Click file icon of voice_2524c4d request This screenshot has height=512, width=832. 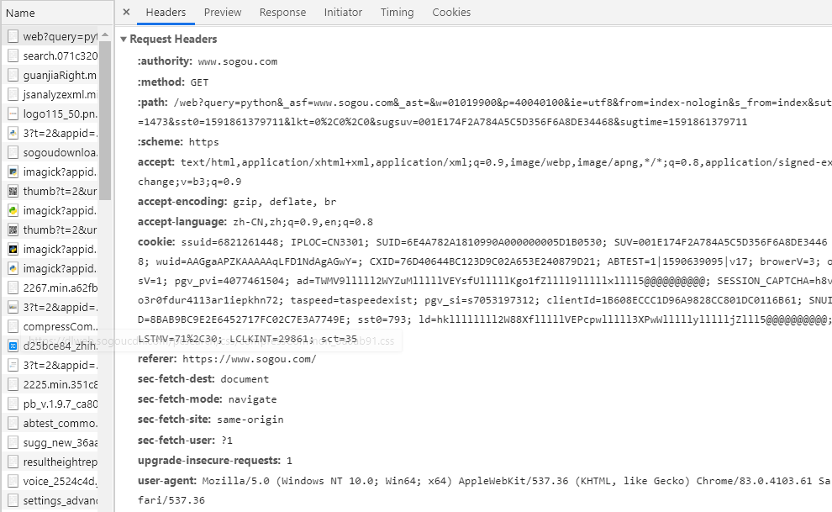pos(13,482)
